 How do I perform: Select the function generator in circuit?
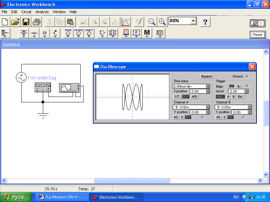(43, 87)
